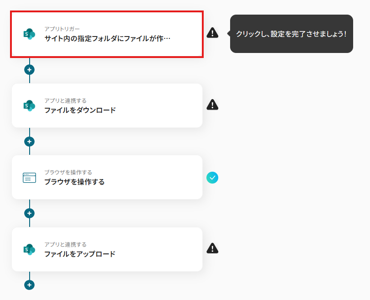
Task: Click アプリと連携する label on upload card
Action: 65,244
